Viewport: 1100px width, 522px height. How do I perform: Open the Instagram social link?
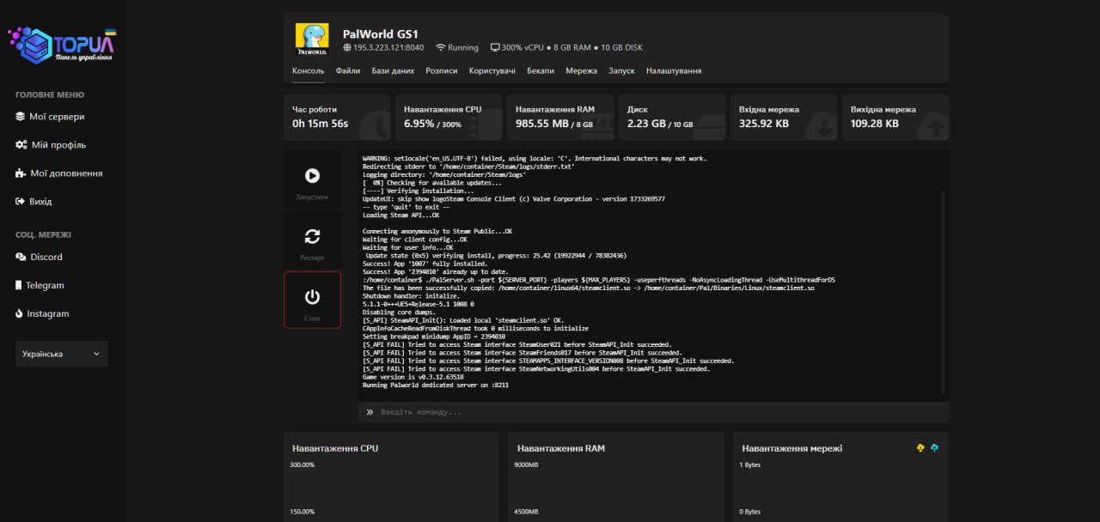(x=47, y=313)
